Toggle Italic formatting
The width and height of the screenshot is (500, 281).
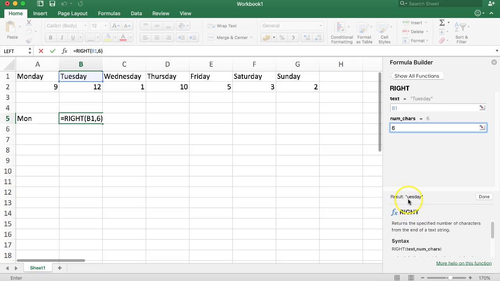pos(62,37)
